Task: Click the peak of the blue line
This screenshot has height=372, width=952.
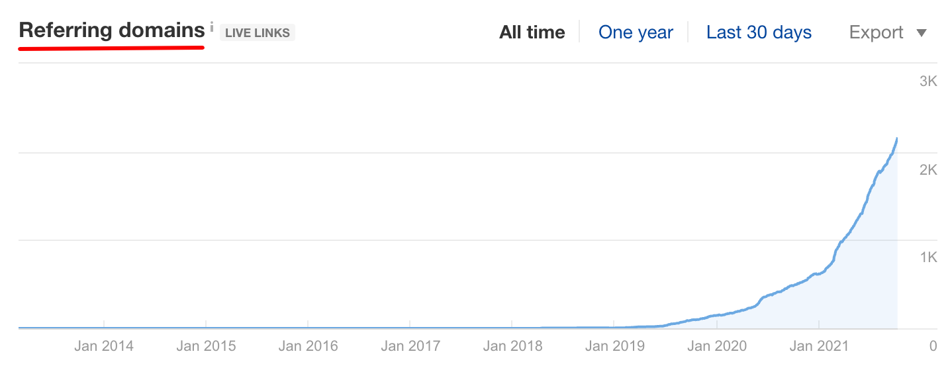Action: pos(897,138)
